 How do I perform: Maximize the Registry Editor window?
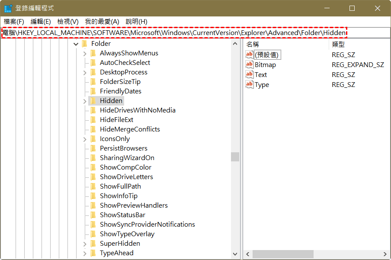352,8
